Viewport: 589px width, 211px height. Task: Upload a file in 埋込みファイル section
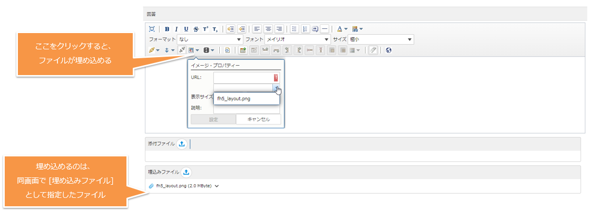pyautogui.click(x=187, y=172)
